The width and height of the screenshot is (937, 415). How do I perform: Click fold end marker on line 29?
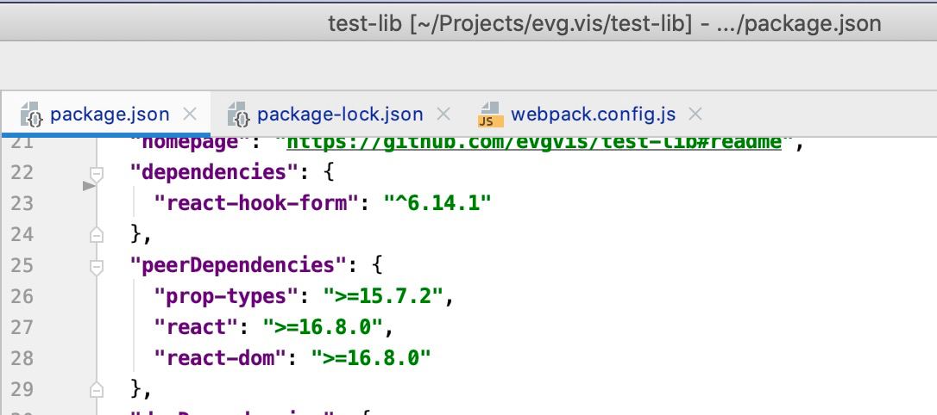pos(97,388)
